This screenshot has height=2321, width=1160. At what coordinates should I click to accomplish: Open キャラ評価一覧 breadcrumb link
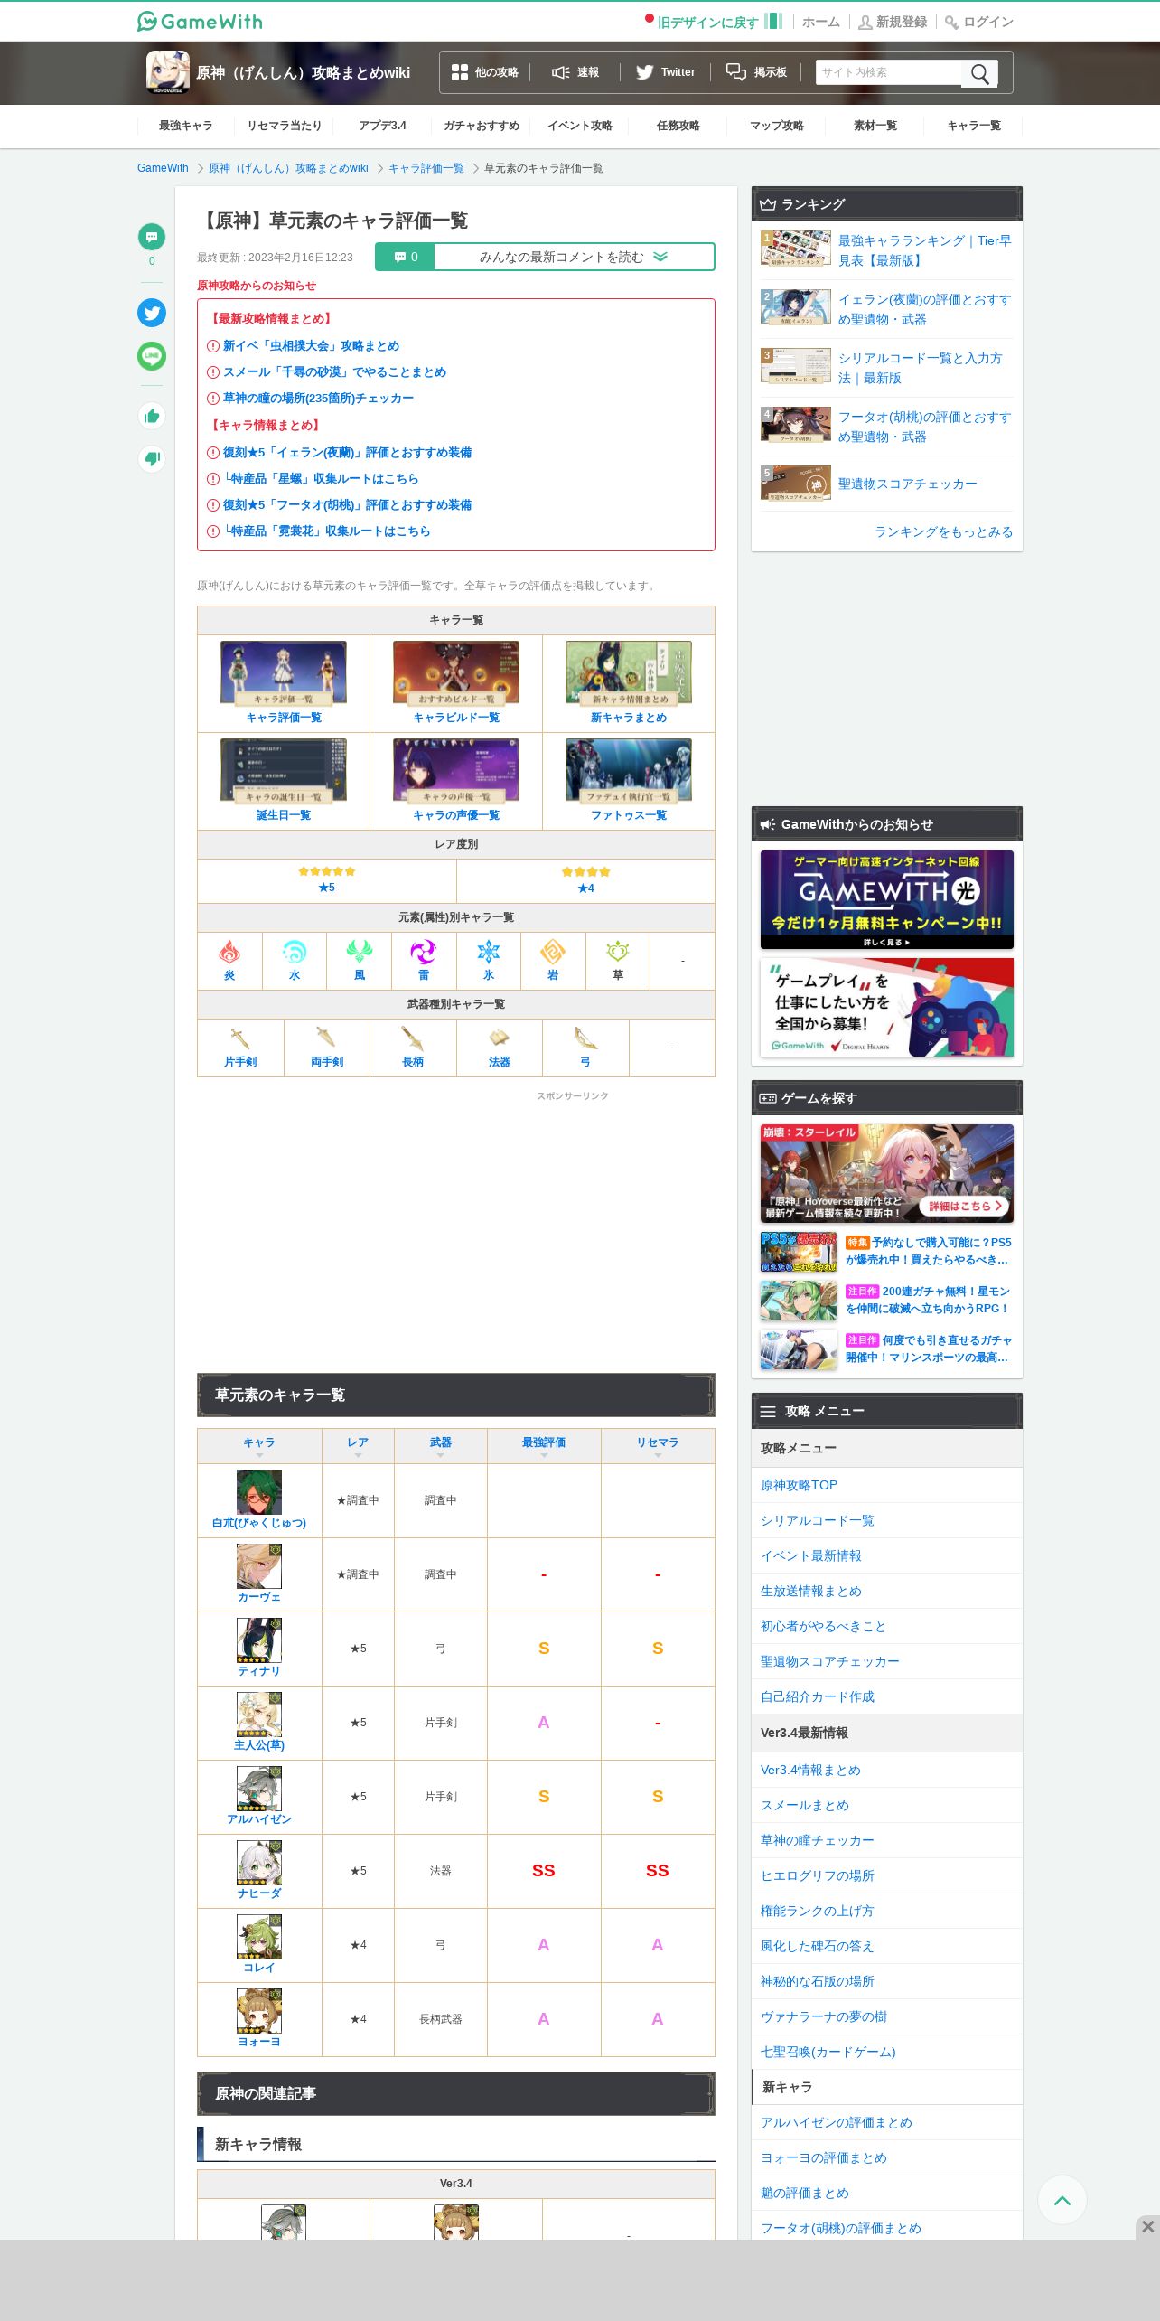(426, 168)
